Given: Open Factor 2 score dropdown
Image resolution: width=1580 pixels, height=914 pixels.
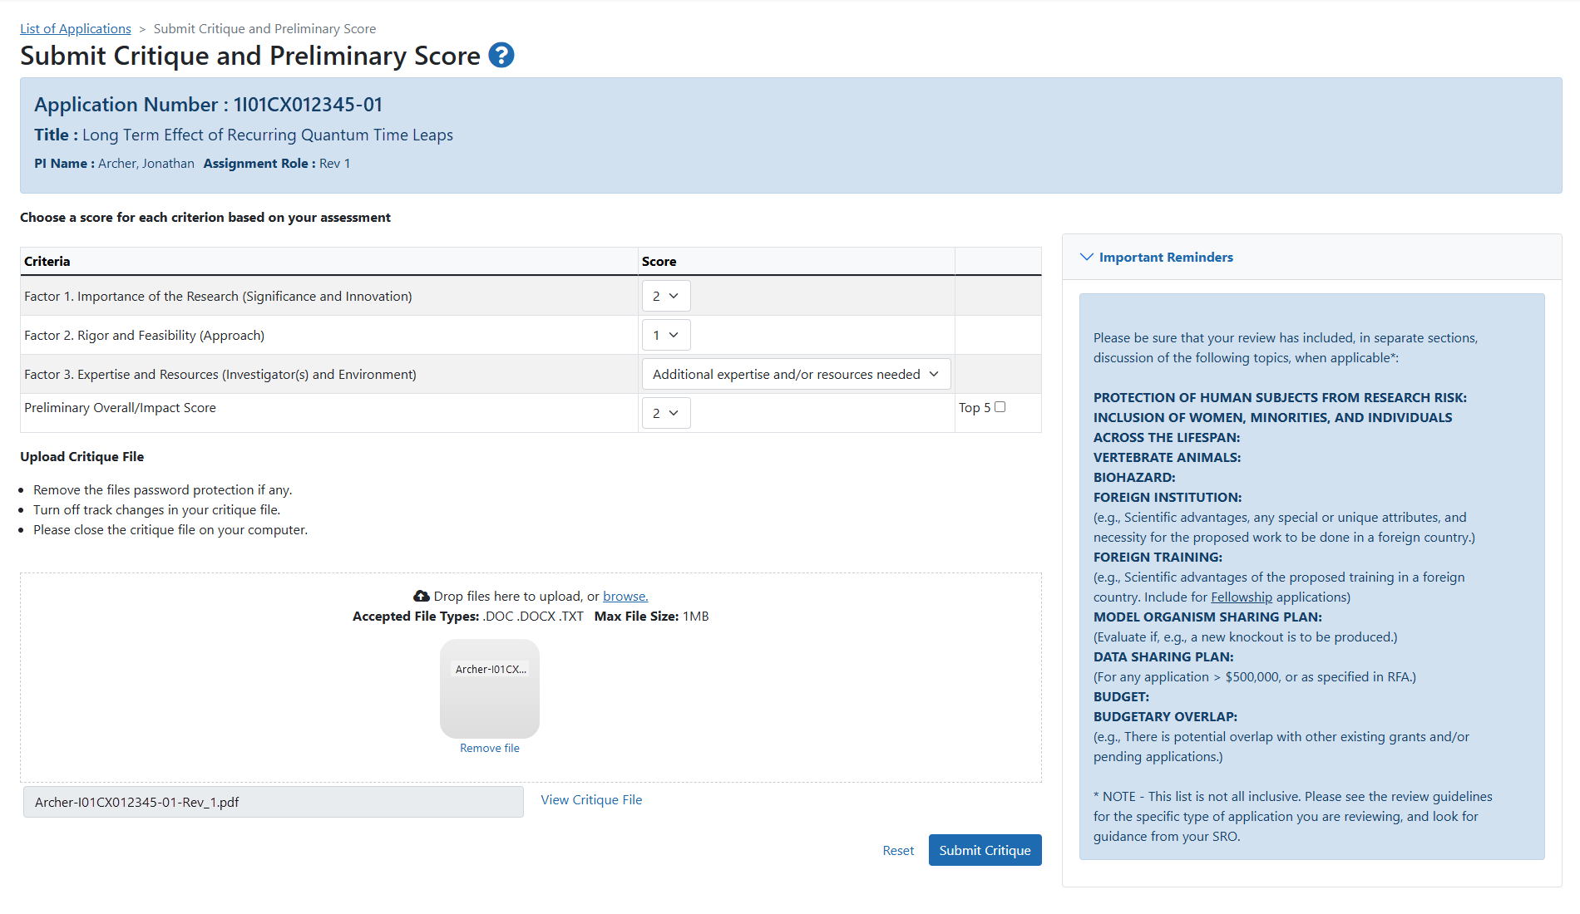Looking at the screenshot, I should pos(666,335).
